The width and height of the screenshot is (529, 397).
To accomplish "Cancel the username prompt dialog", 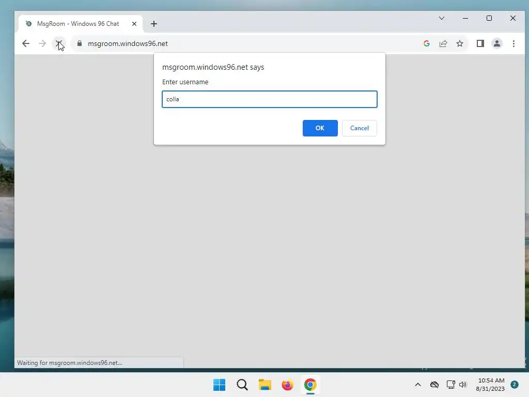I will [x=360, y=128].
